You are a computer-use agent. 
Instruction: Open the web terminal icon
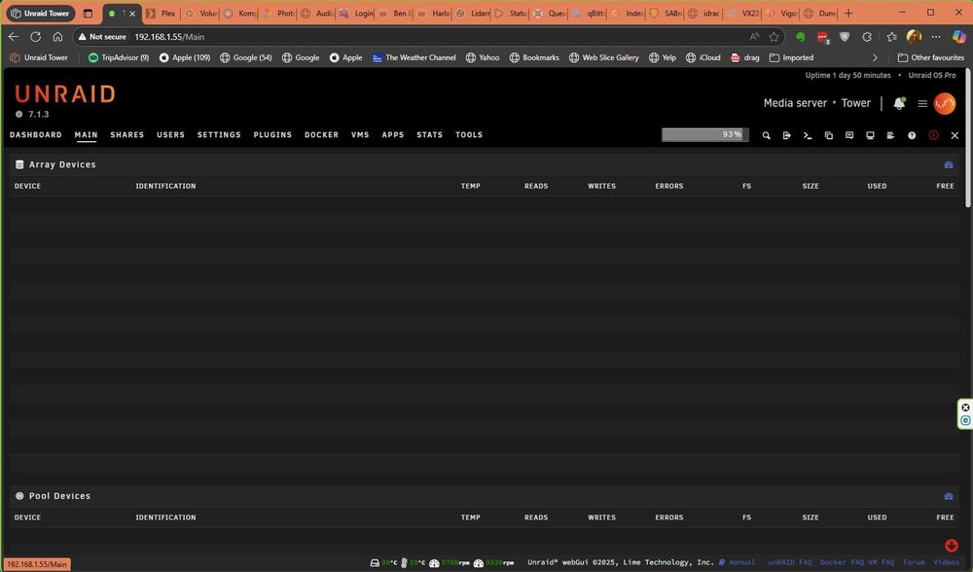[x=808, y=135]
